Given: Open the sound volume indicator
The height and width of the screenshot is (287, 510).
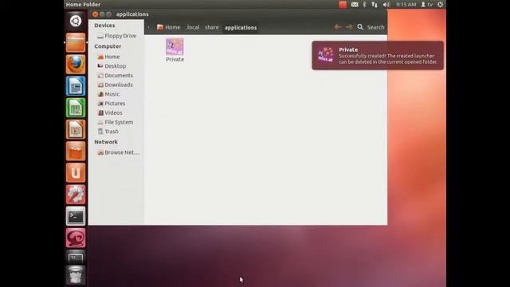Looking at the screenshot, I should (386, 5).
